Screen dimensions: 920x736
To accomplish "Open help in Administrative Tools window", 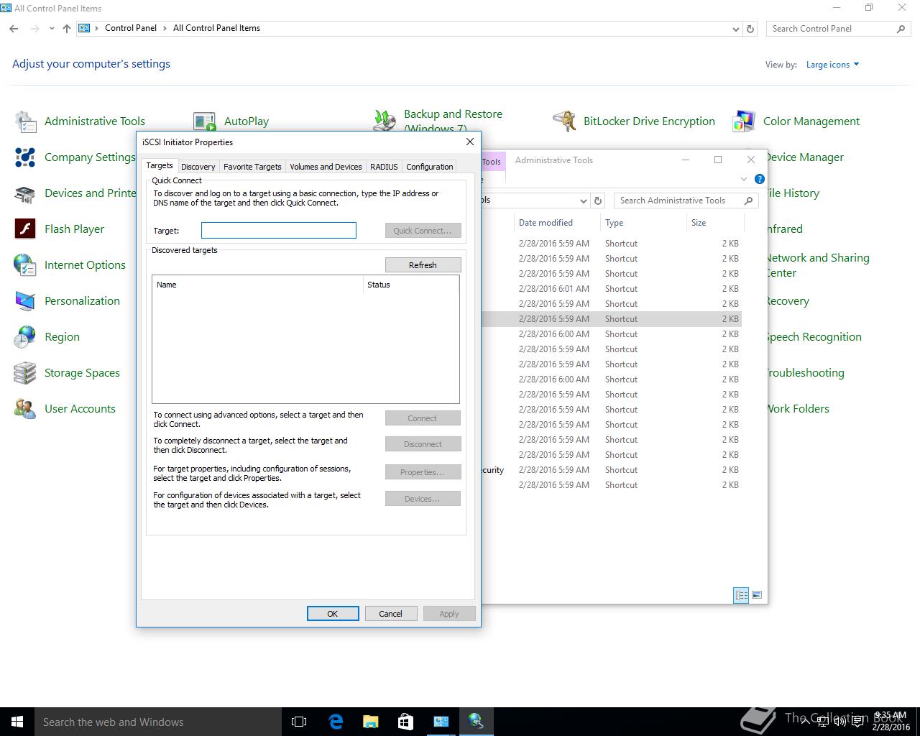I will point(760,179).
